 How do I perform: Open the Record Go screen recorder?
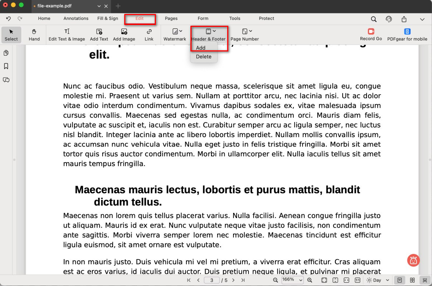(371, 35)
